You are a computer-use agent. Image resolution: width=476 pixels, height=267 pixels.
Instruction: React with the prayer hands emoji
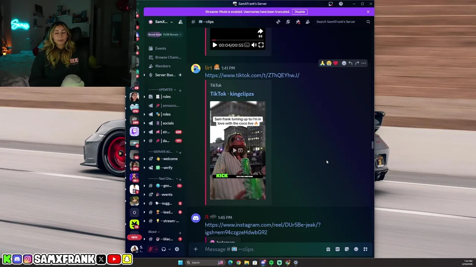click(322, 63)
